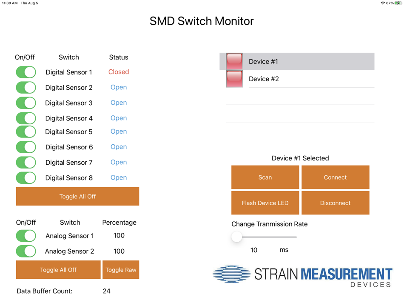Image resolution: width=404 pixels, height=303 pixels.
Task: Click the Disconnect button
Action: tap(335, 203)
